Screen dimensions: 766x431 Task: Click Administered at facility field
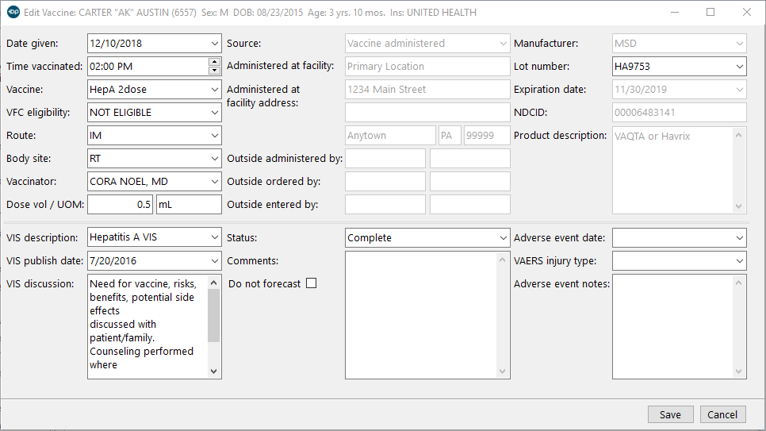pyautogui.click(x=427, y=67)
